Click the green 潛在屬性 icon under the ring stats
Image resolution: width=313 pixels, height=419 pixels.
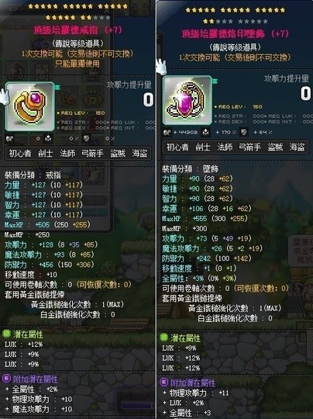coord(6,334)
